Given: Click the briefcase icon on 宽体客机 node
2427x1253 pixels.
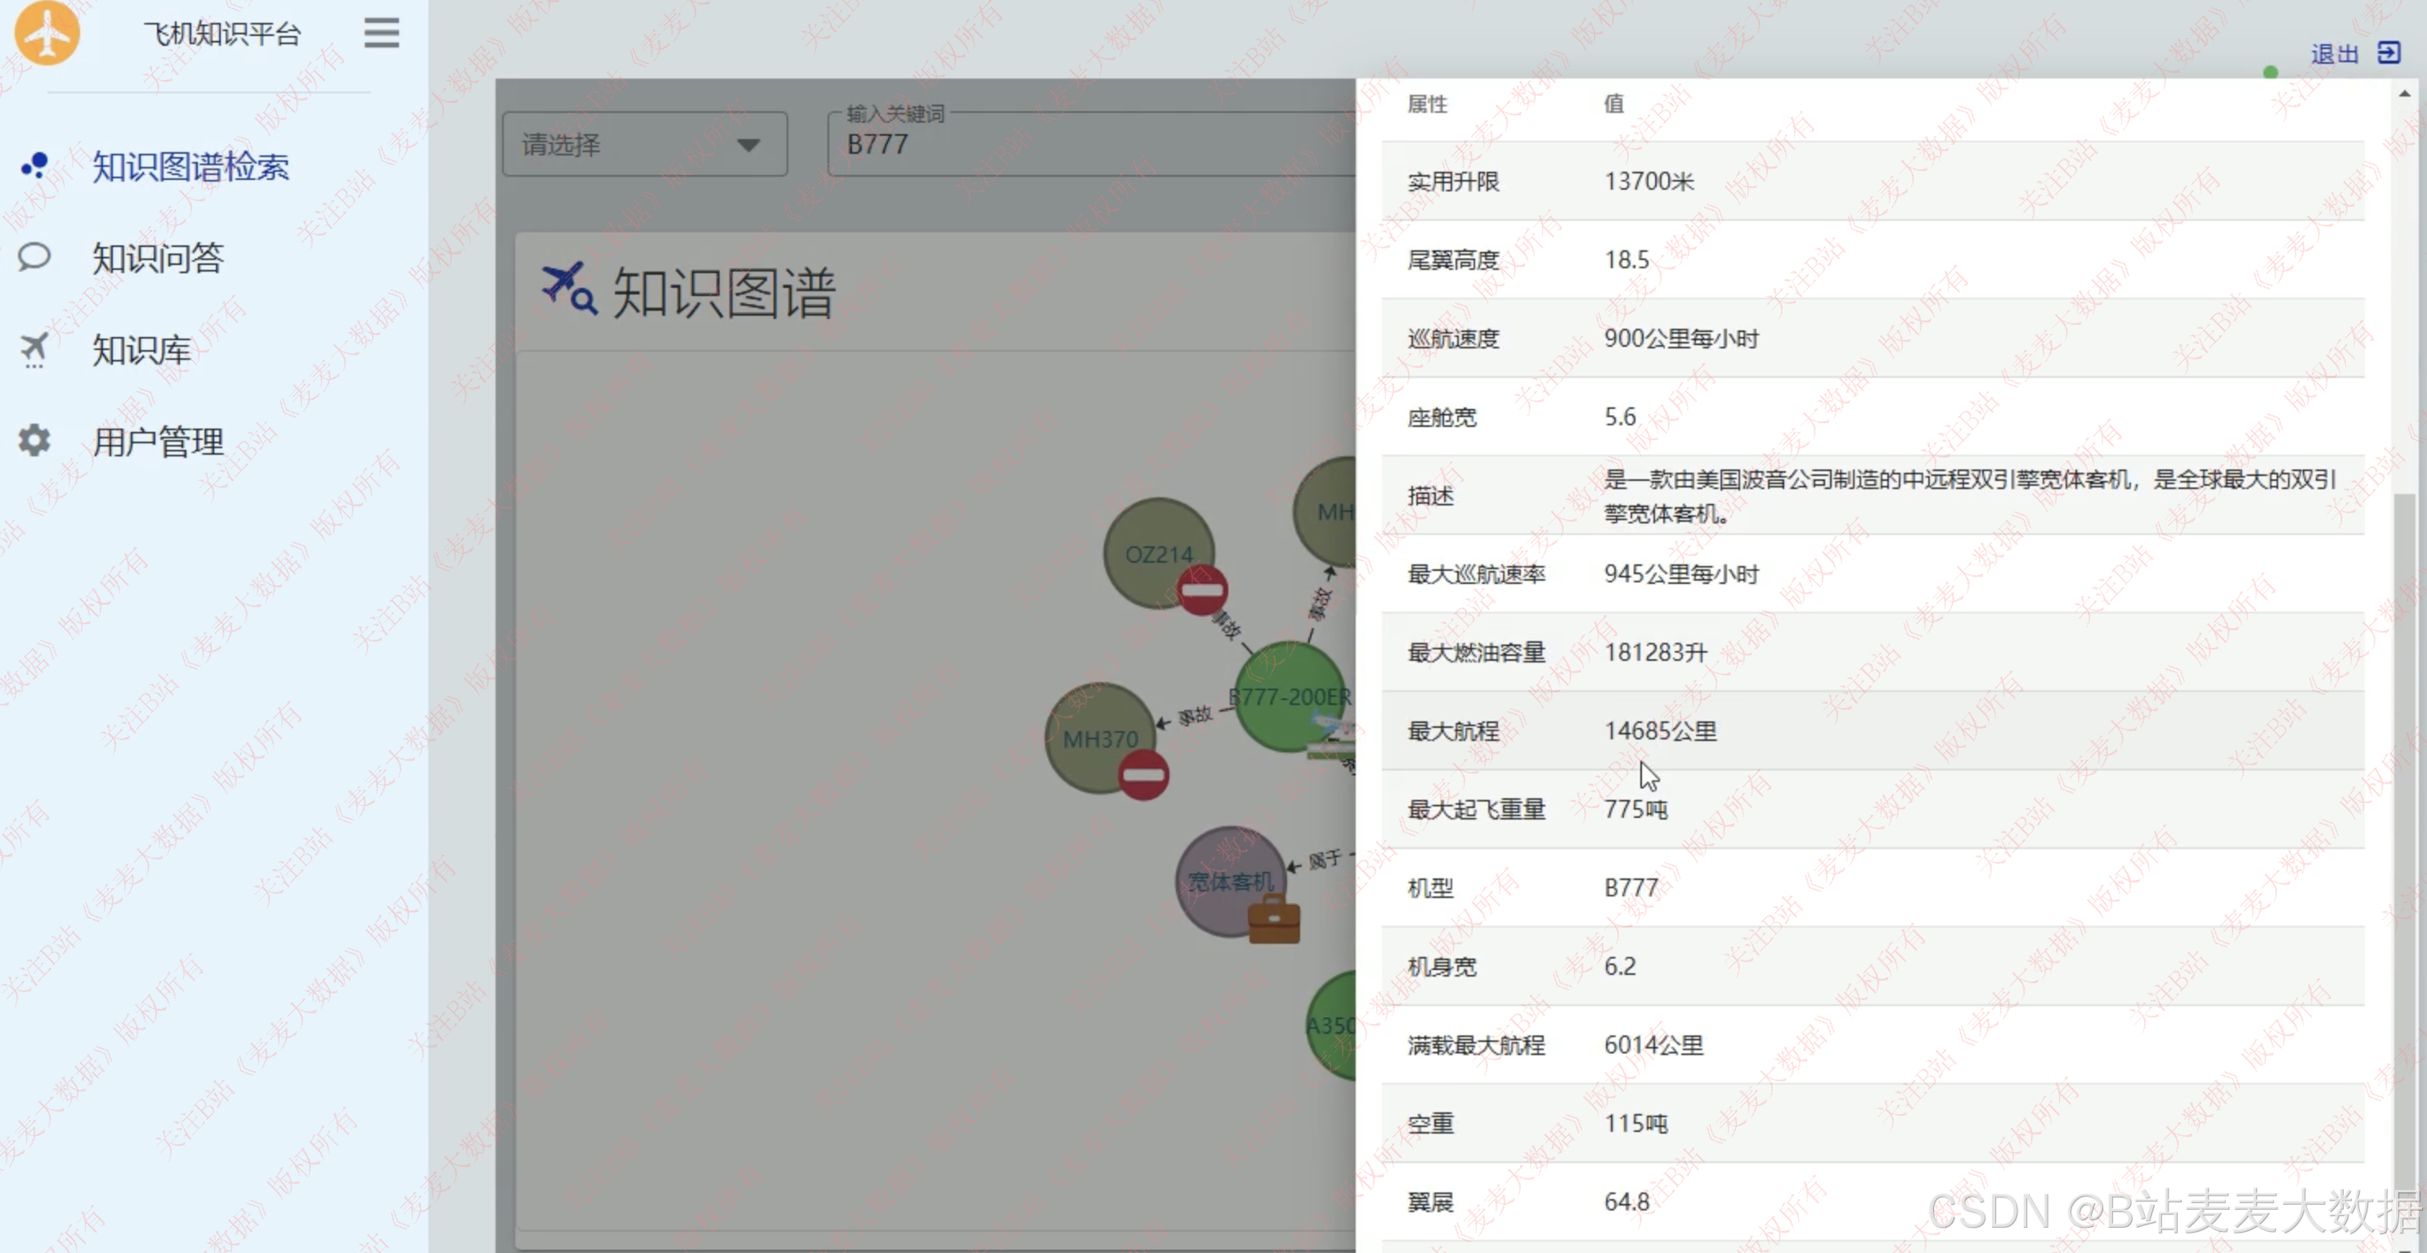Looking at the screenshot, I should (x=1273, y=920).
